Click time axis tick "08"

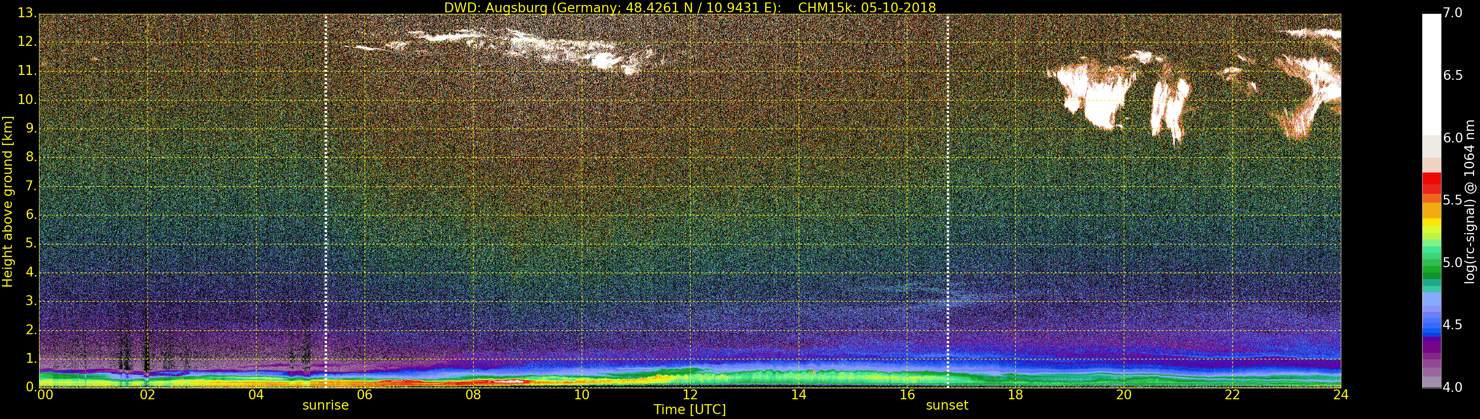473,395
